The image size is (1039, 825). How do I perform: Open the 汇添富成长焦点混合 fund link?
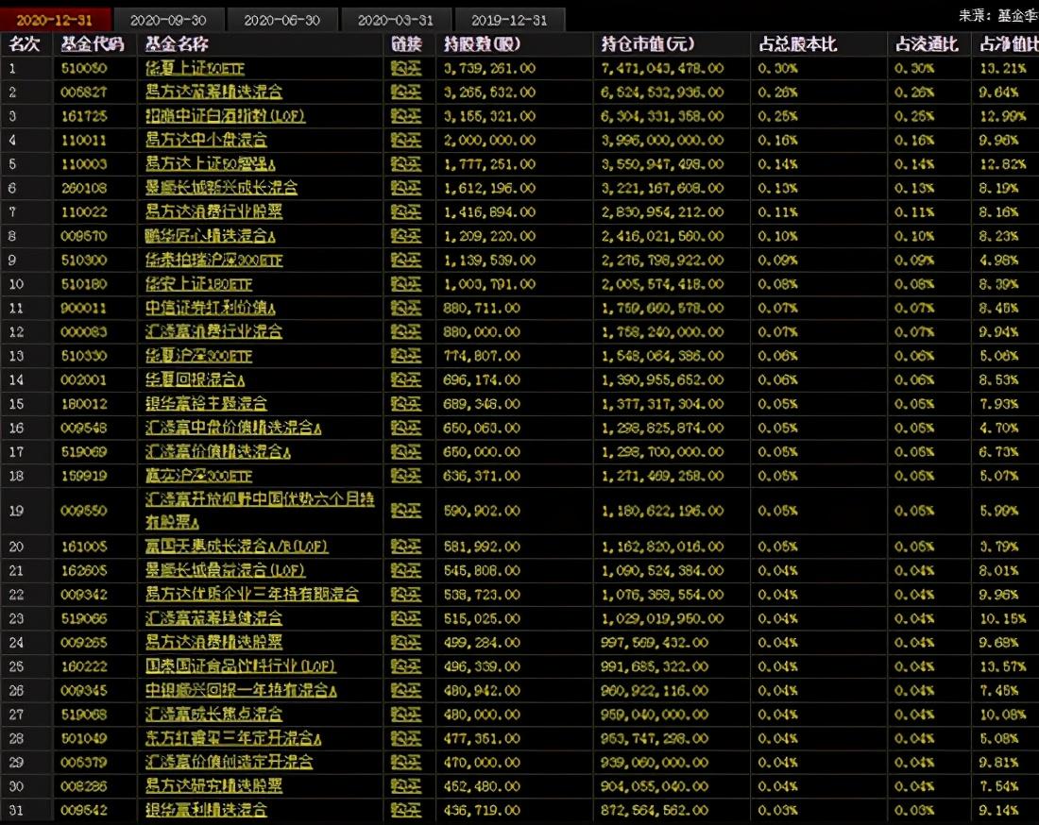[x=214, y=715]
